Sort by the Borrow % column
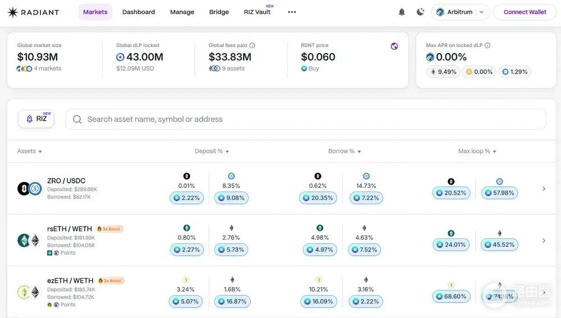 pos(344,151)
